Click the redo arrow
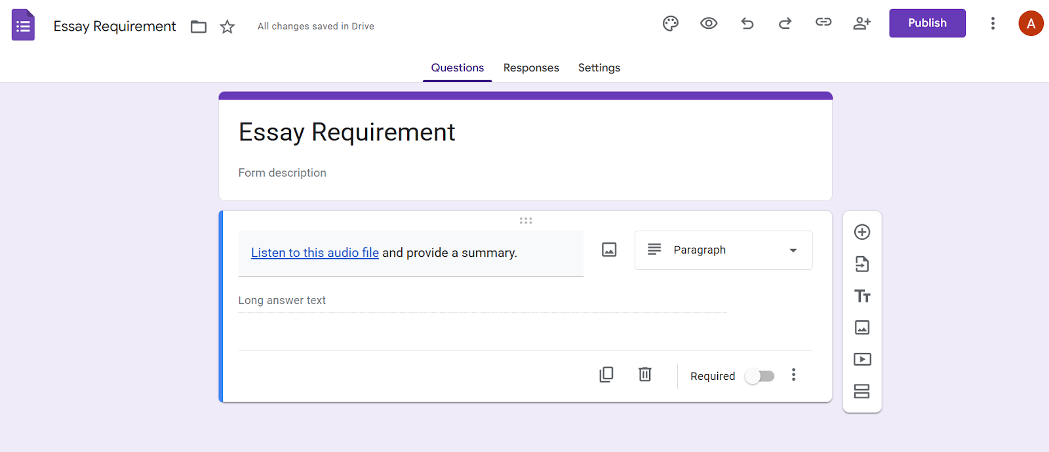 click(x=785, y=24)
